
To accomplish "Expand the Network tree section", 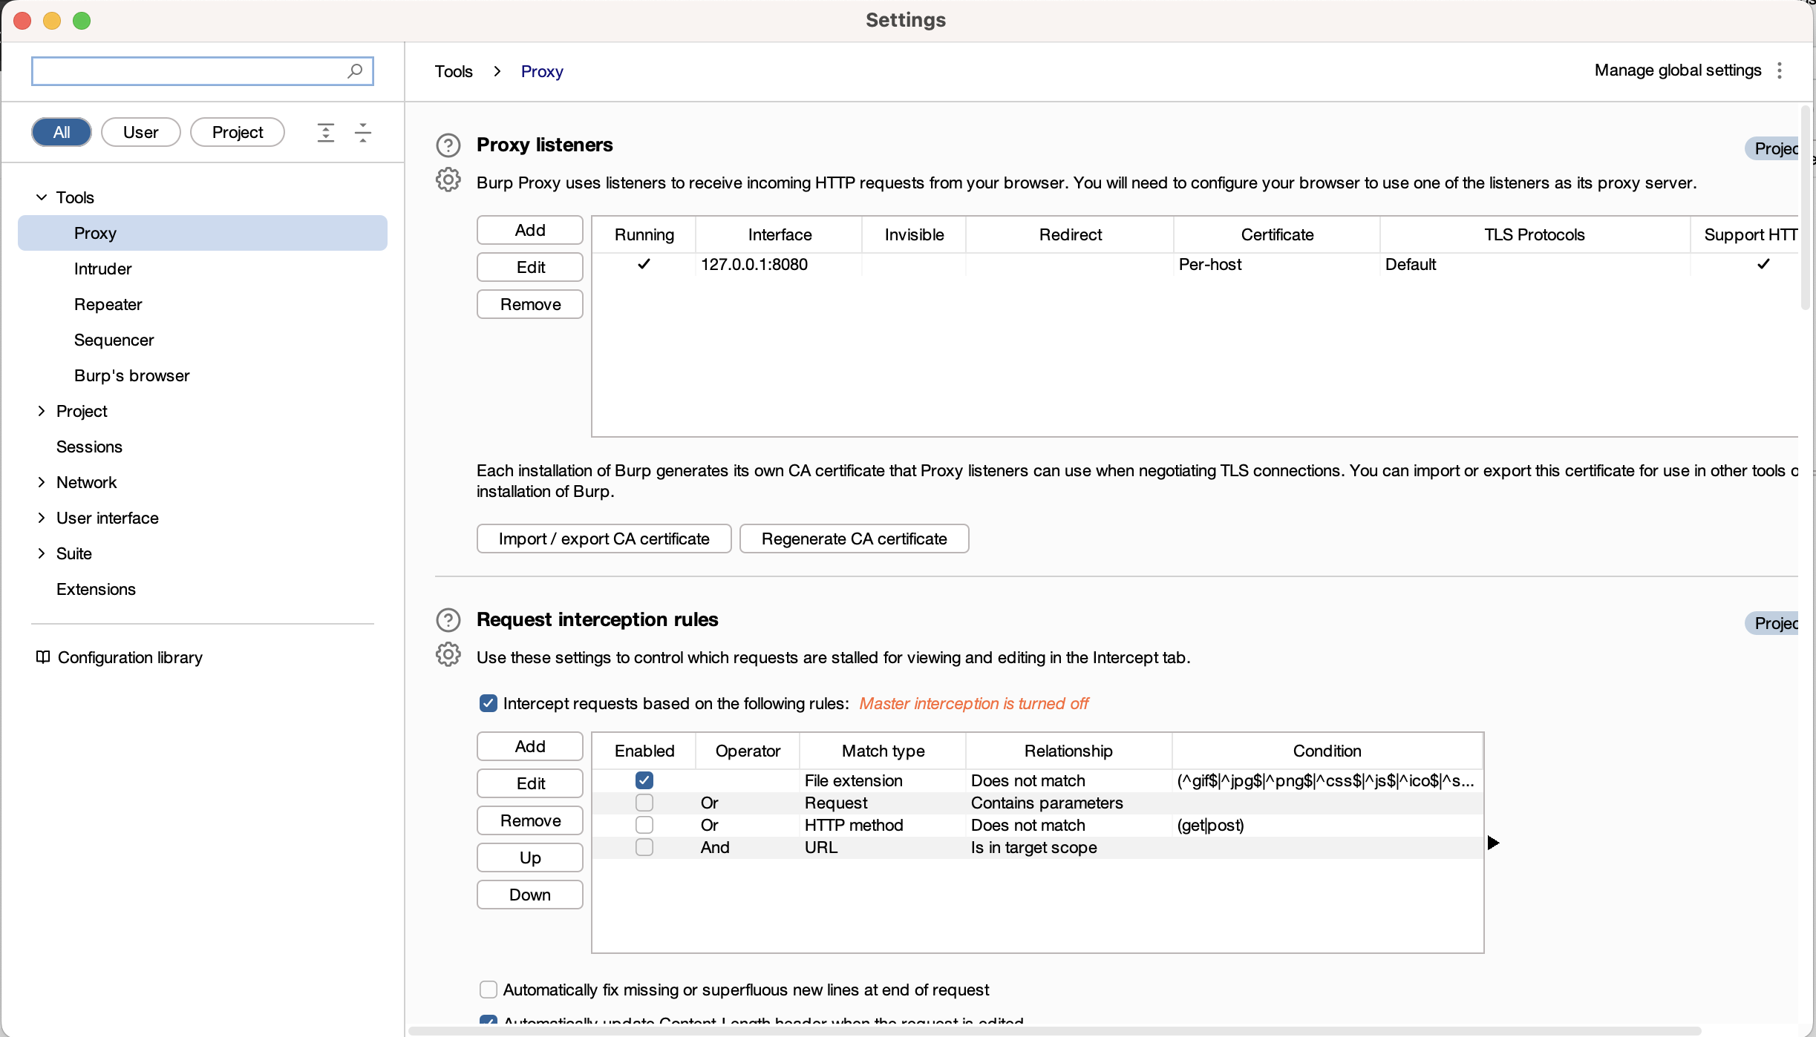I will [x=42, y=482].
